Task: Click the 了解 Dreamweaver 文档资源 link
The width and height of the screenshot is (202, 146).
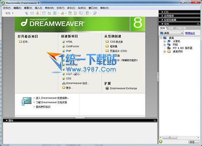Action: (51, 102)
